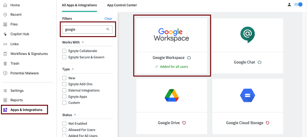Image resolution: width=307 pixels, height=137 pixels.
Task: Click the search magnifier icon in filter box
Action: [108, 29]
